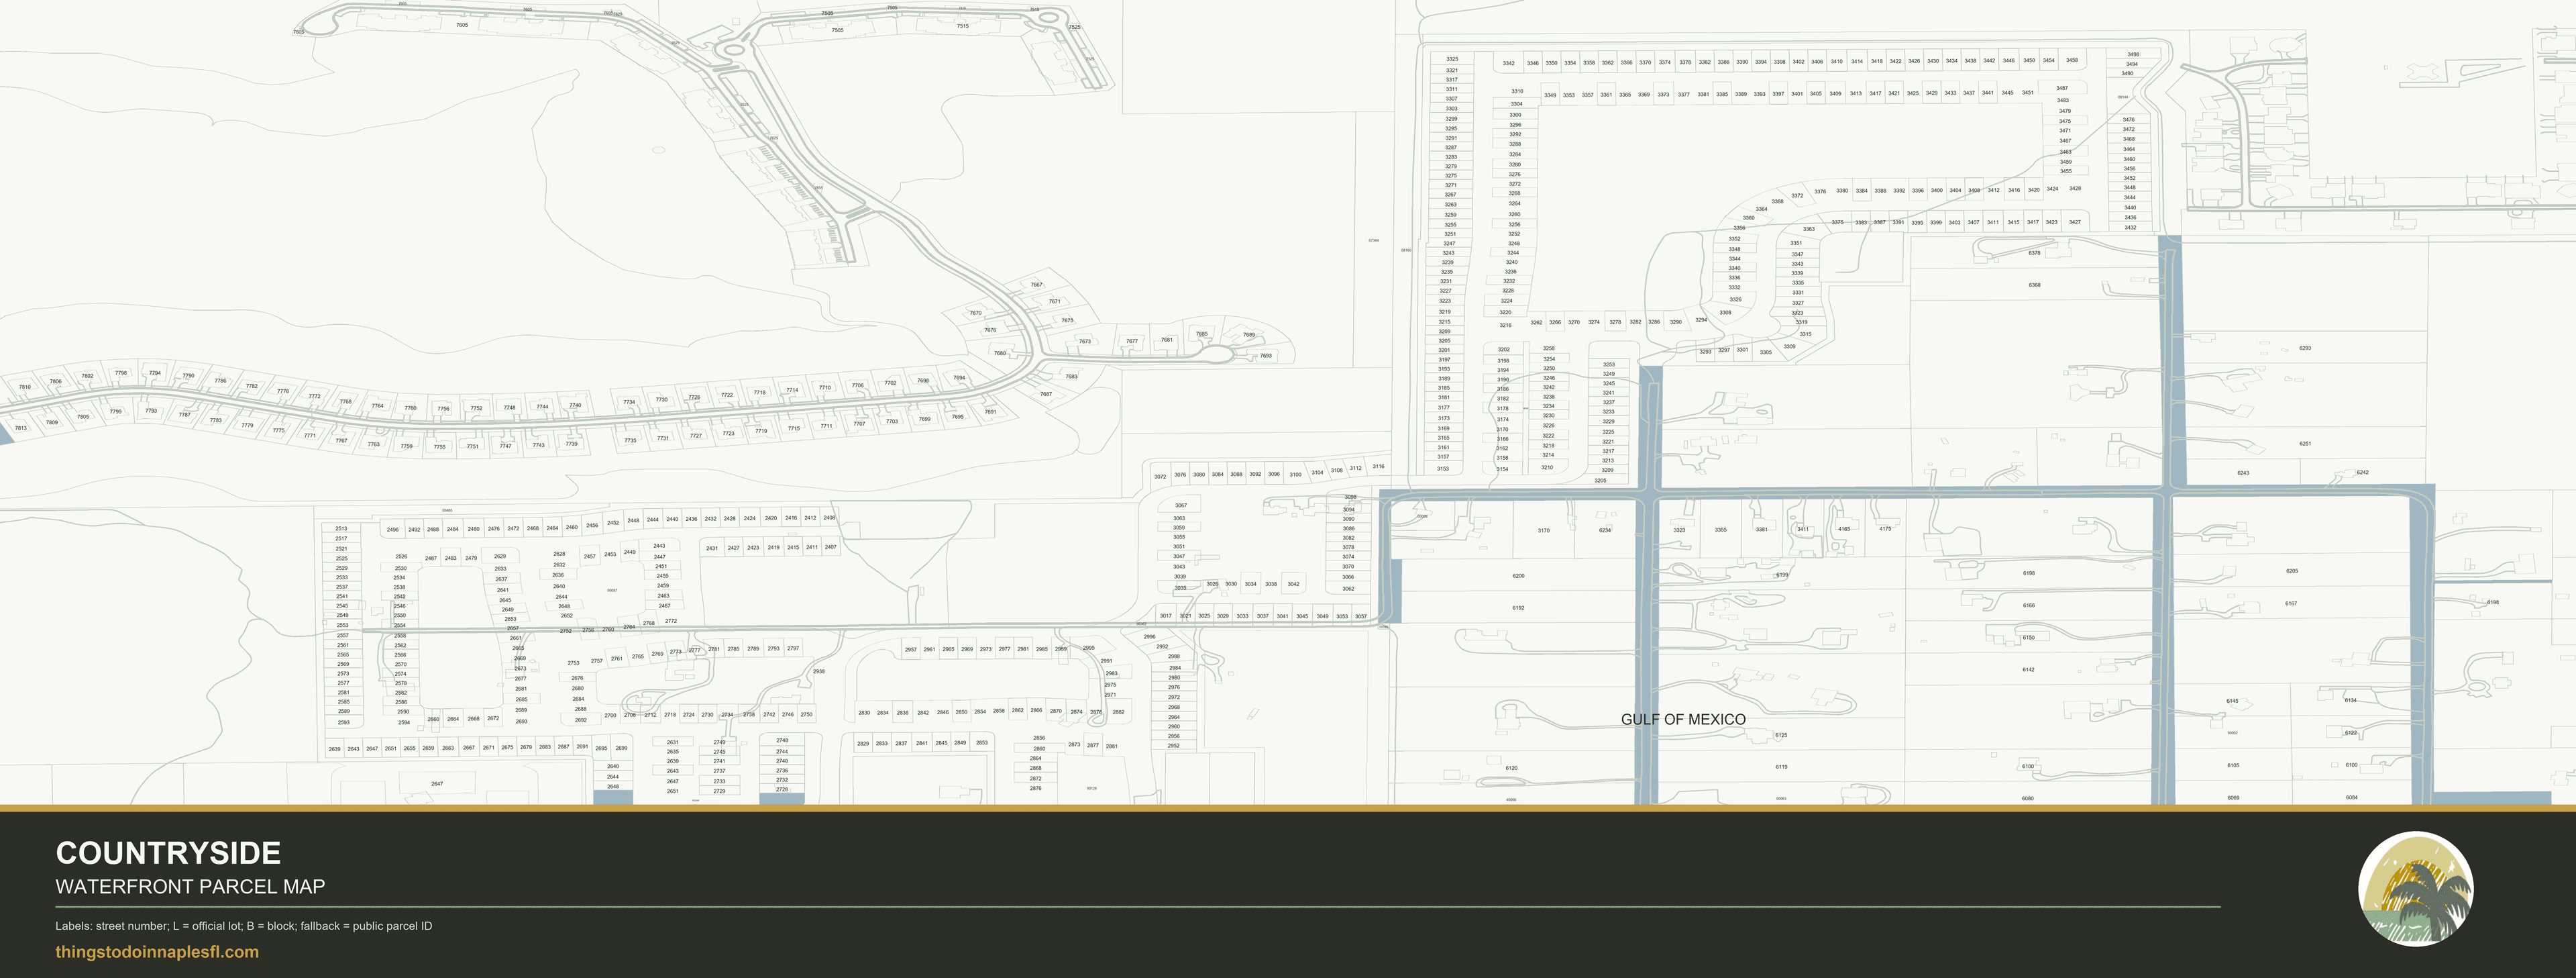The width and height of the screenshot is (2576, 978).
Task: Select parcel 6134 on the map
Action: (2350, 701)
